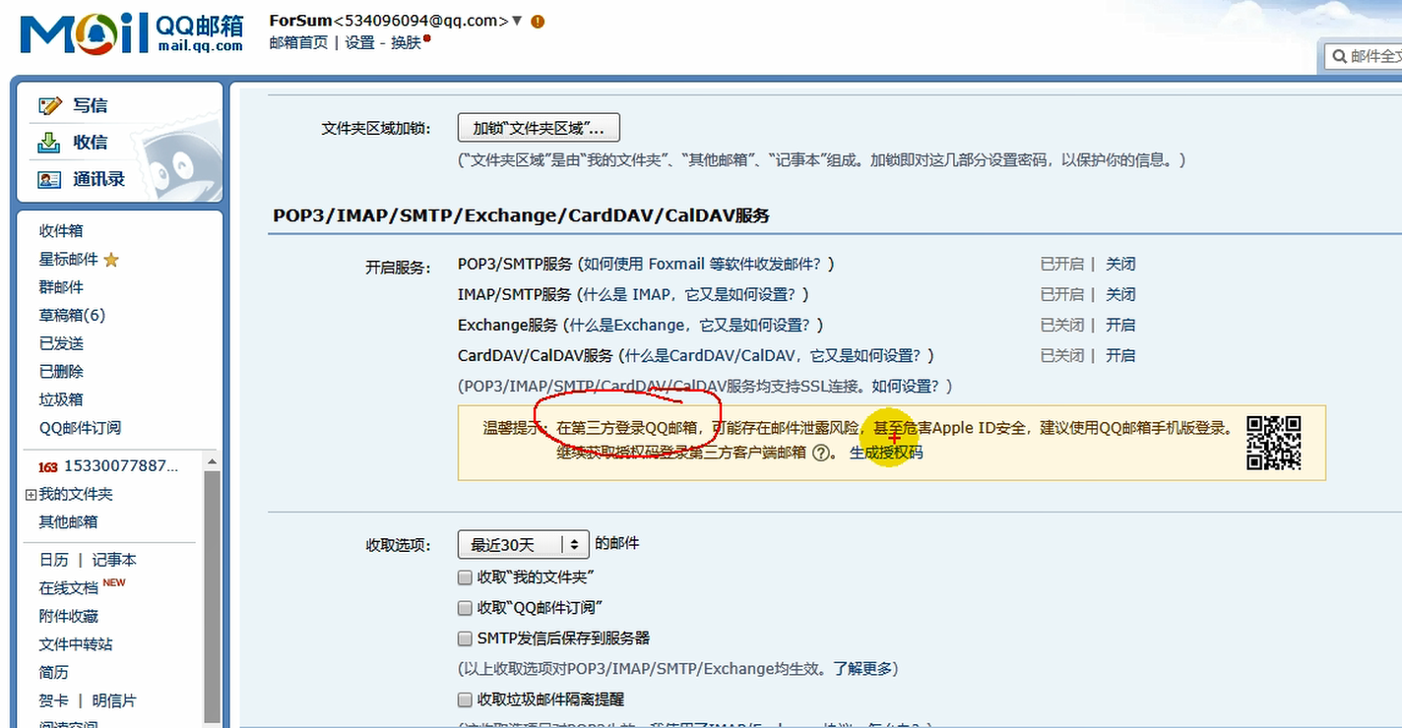Check mail with 收信
This screenshot has width=1402, height=728.
click(90, 143)
